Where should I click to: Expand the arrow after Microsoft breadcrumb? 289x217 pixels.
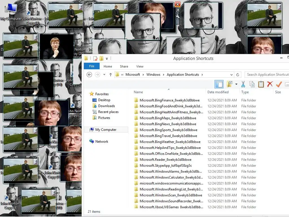click(143, 75)
